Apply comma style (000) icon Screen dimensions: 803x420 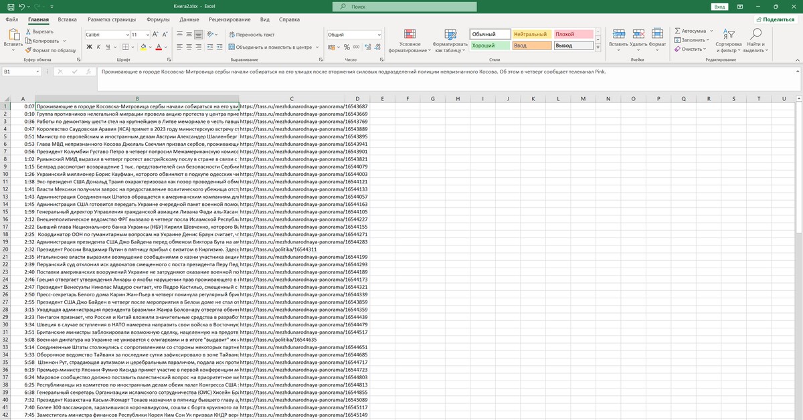coord(356,47)
